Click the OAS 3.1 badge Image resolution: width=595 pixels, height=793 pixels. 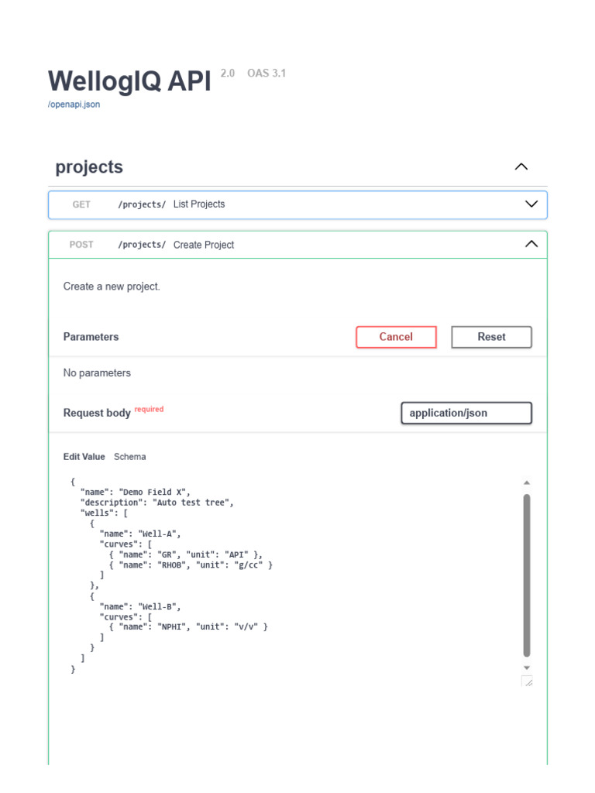(x=267, y=74)
